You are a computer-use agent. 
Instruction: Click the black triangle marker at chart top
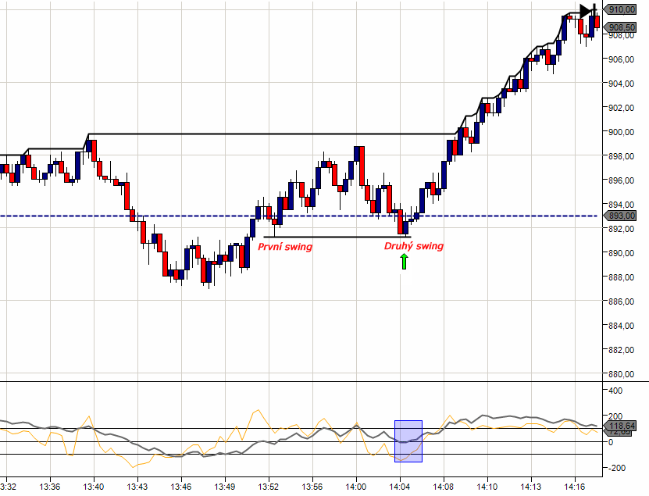pyautogui.click(x=585, y=11)
